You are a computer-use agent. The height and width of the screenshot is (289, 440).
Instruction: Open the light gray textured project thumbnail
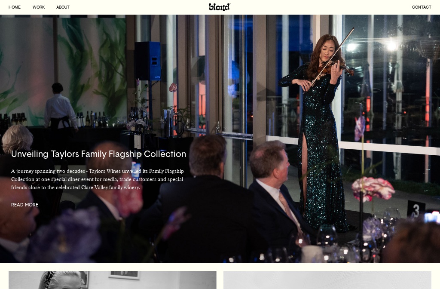pos(327,280)
